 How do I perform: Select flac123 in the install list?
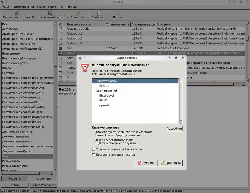pyautogui.click(x=104, y=86)
